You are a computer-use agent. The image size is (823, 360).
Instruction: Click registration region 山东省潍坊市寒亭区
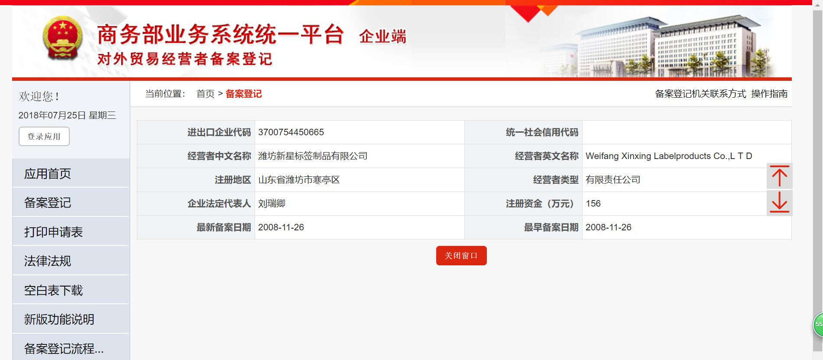coord(299,180)
